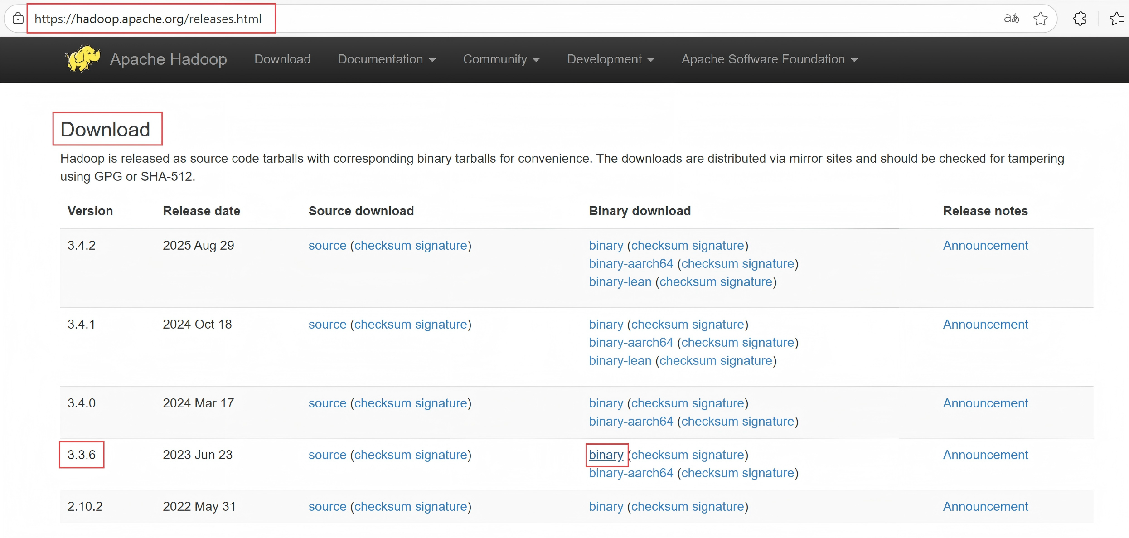The image size is (1129, 538).
Task: Open binary-aarch64 checksum link for 3.4.0
Action: [710, 421]
